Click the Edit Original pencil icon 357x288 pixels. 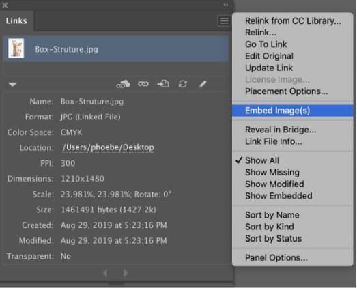[203, 84]
